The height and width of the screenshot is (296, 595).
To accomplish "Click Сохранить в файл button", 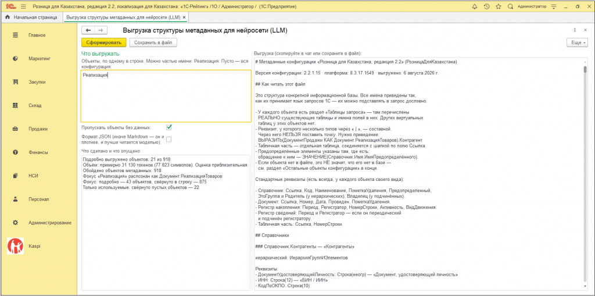I will [x=153, y=42].
